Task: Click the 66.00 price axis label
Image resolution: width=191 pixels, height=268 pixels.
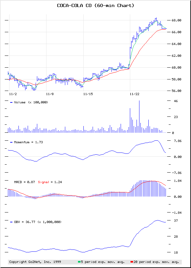Action: point(176,32)
